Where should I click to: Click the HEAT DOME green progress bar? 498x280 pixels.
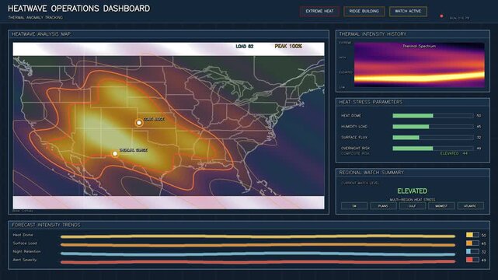[413, 116]
